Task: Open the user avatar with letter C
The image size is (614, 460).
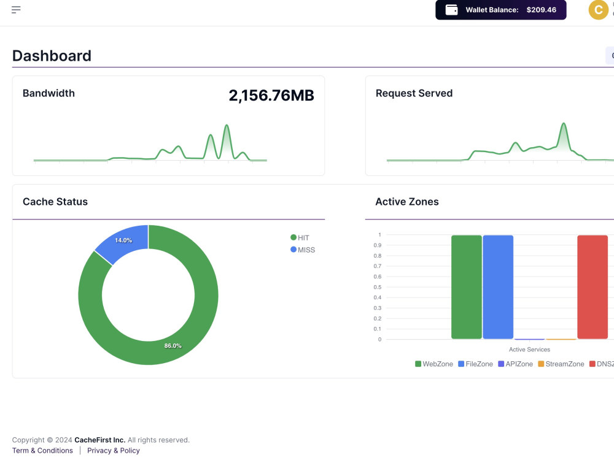Action: point(598,10)
